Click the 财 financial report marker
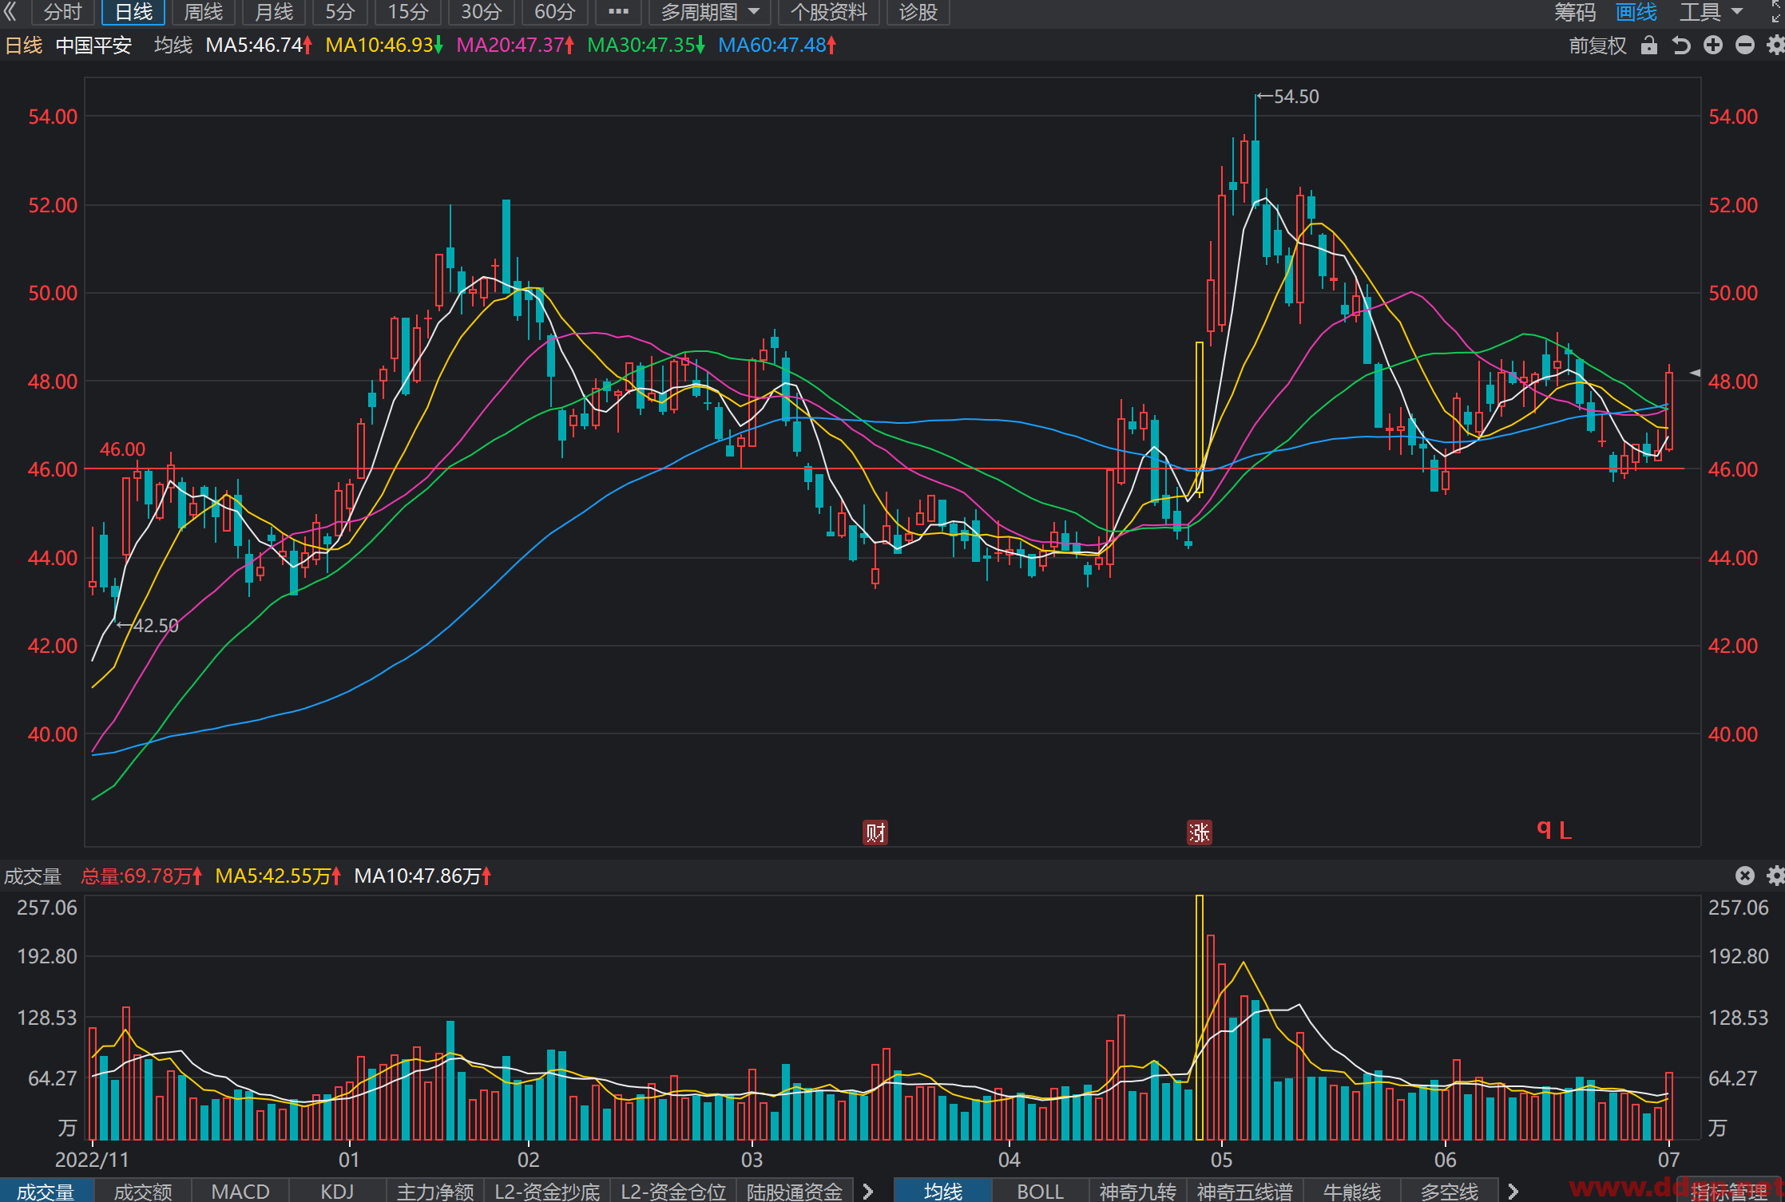 tap(875, 832)
